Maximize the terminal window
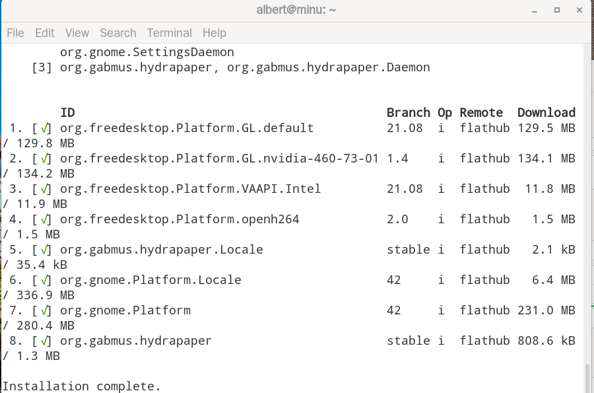The image size is (594, 393). (x=557, y=10)
